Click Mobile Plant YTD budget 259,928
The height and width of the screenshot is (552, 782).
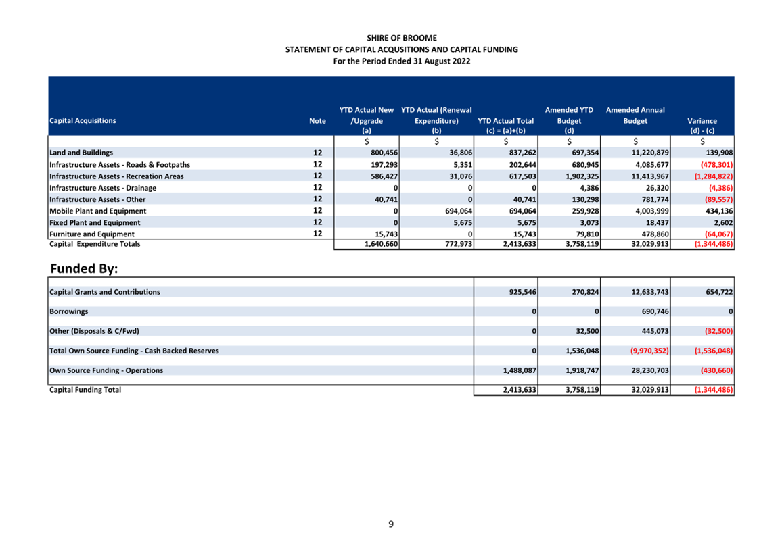(586, 211)
